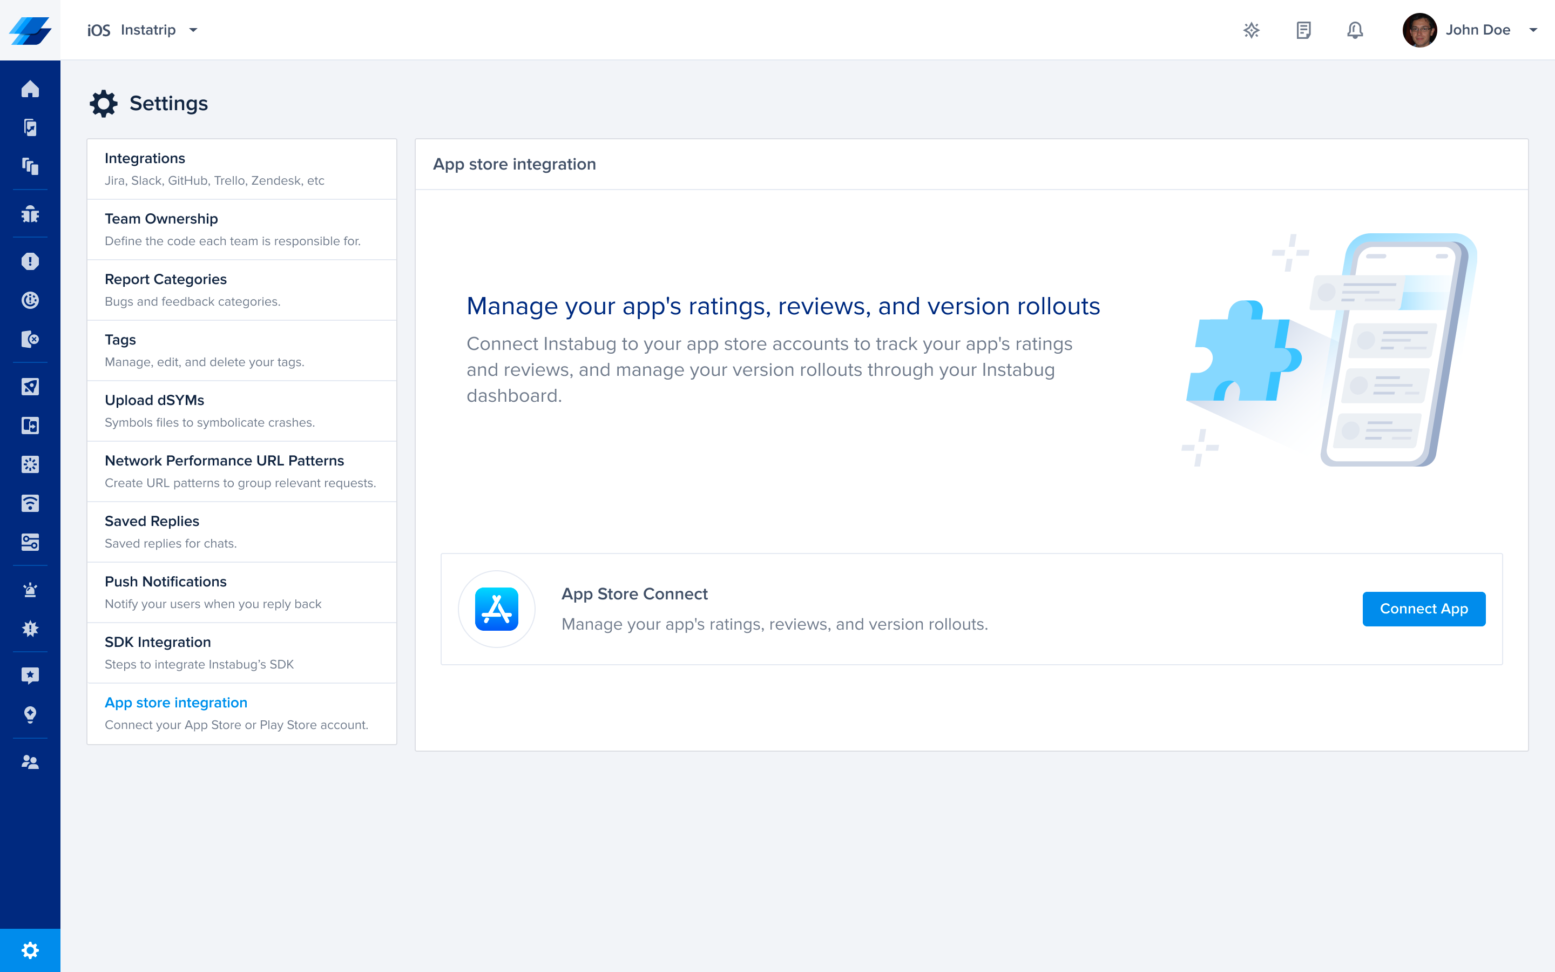Image resolution: width=1555 pixels, height=972 pixels.
Task: Click John Doe's profile avatar
Action: pos(1419,30)
